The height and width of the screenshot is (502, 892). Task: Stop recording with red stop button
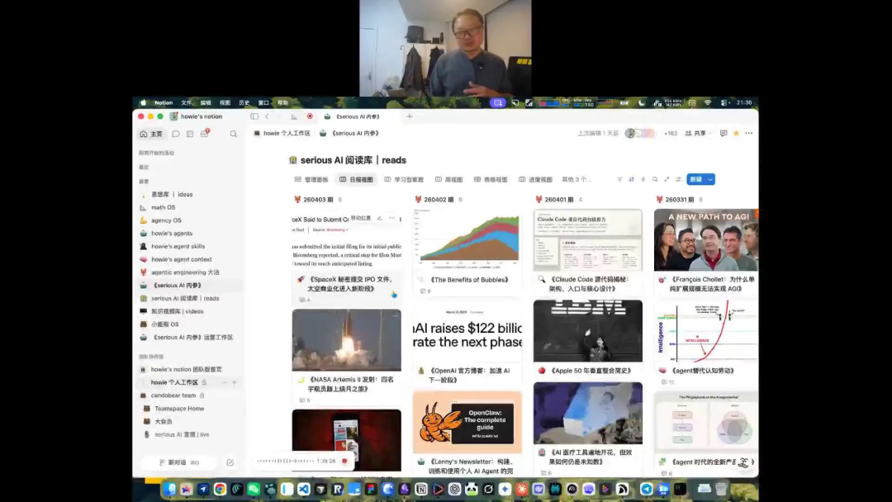tap(344, 461)
